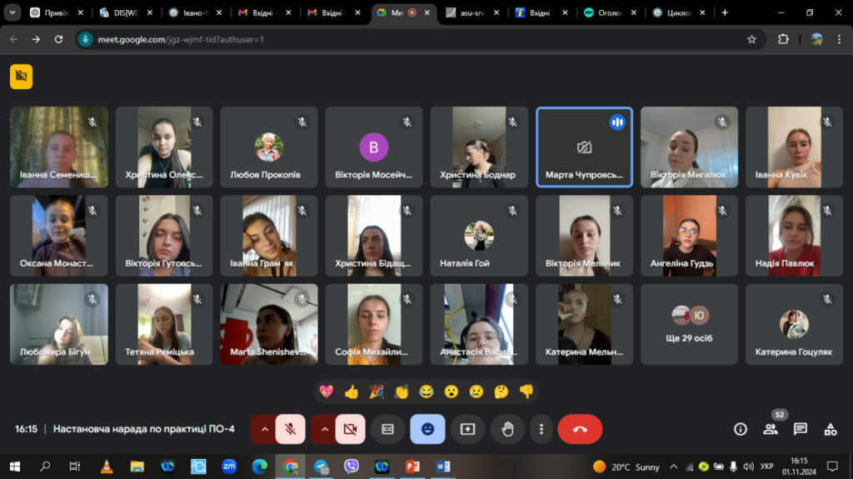Viewport: 853px width, 479px height.
Task: Open the activities panel
Action: [x=830, y=429]
